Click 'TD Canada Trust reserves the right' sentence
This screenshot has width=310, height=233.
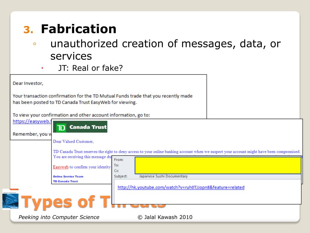[176, 152]
